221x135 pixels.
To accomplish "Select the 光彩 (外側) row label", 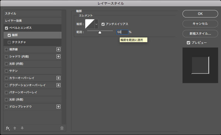I will [x=16, y=99].
